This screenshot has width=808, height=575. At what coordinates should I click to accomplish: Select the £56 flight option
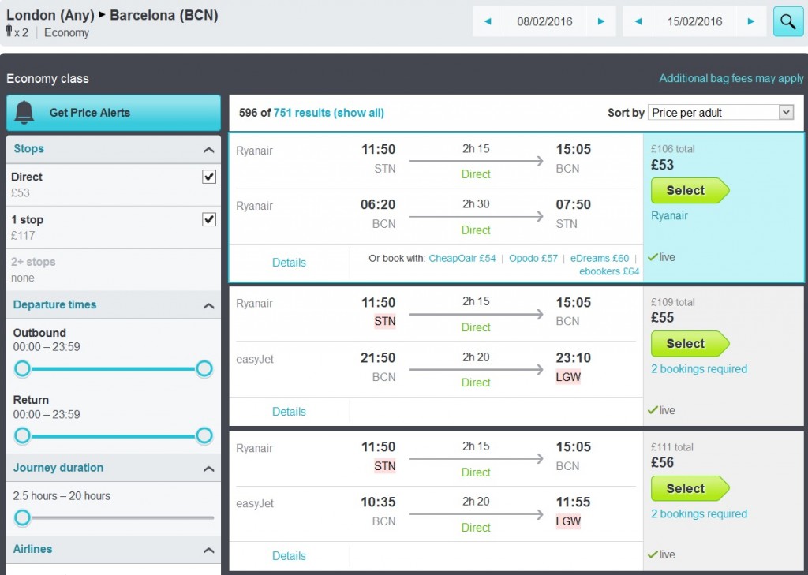pyautogui.click(x=690, y=488)
